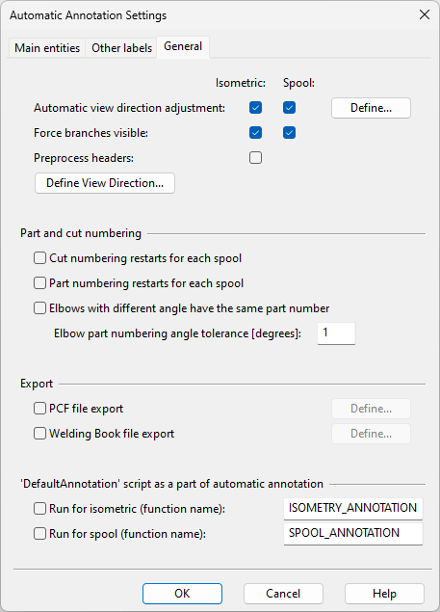Toggle Spool Force branches visible checkbox
The width and height of the screenshot is (440, 612).
click(x=289, y=133)
